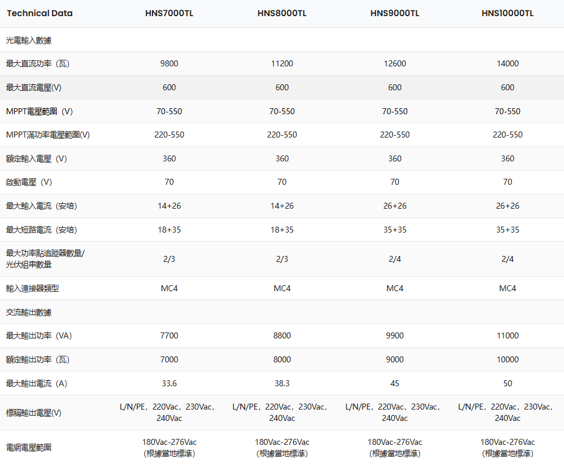Select the 10000 rated output power value
The height and width of the screenshot is (464, 564).
pos(507,359)
